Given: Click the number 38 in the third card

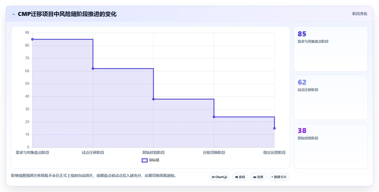Looking at the screenshot, I should (302, 131).
